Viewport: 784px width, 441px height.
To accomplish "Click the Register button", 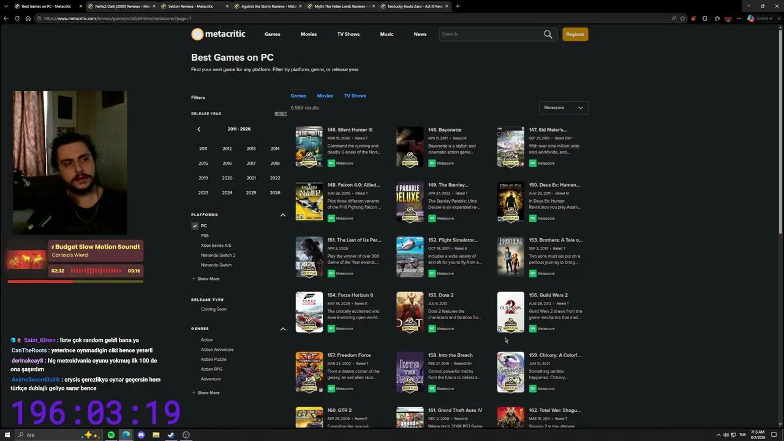I will click(575, 34).
